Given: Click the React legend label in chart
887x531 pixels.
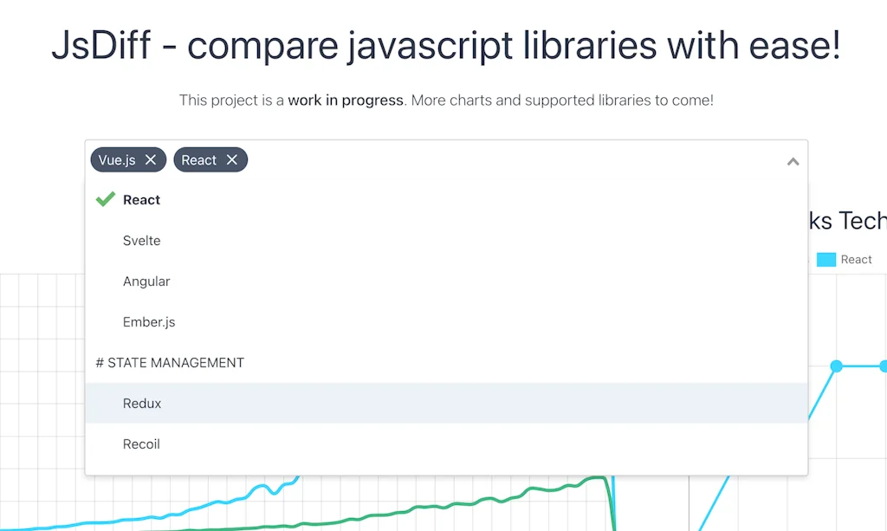Looking at the screenshot, I should pos(856,260).
